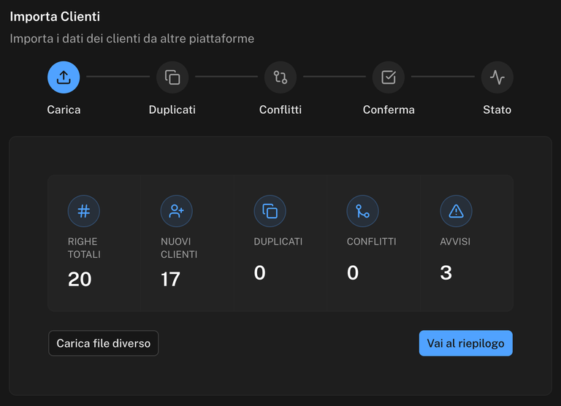Click the Duplicati step label
This screenshot has width=561, height=406.
coord(172,110)
